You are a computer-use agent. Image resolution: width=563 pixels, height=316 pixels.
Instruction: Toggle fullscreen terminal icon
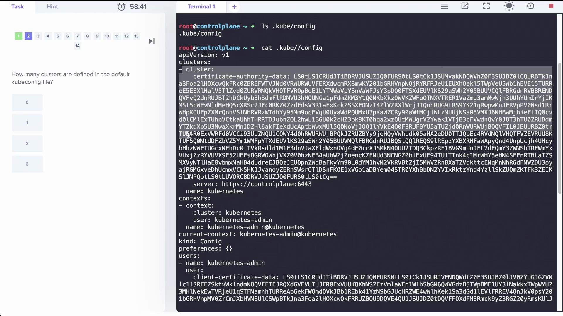click(486, 6)
